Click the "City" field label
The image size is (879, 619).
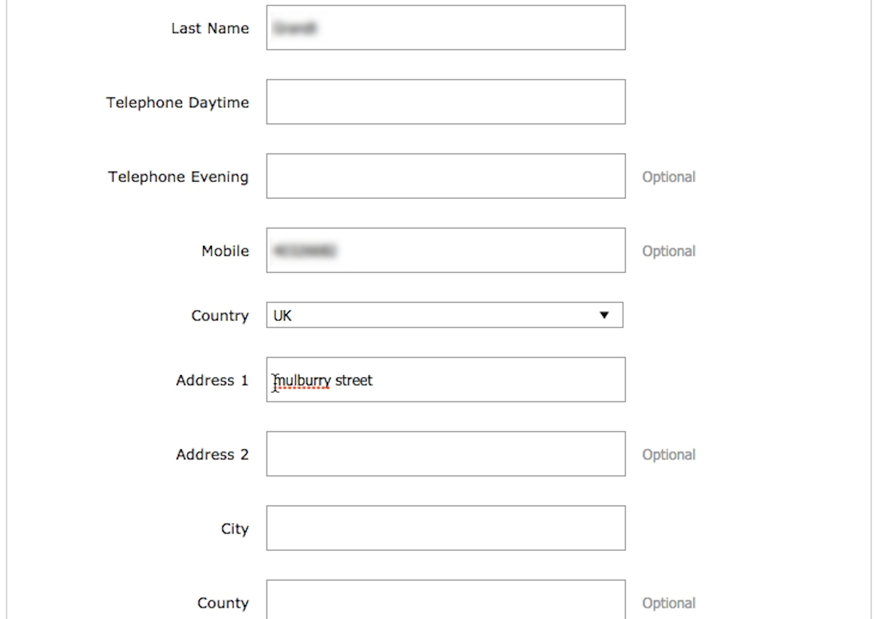(x=235, y=529)
